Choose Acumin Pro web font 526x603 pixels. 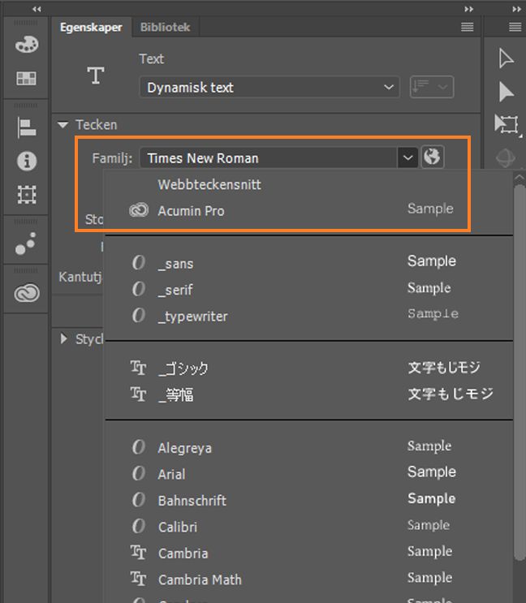pyautogui.click(x=192, y=211)
